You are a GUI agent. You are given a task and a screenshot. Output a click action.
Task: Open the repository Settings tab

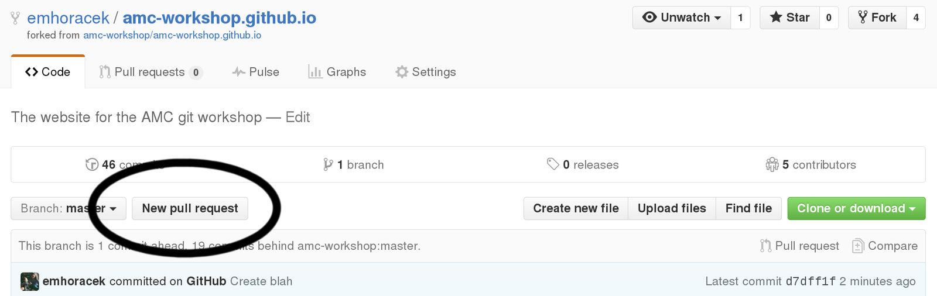point(426,72)
